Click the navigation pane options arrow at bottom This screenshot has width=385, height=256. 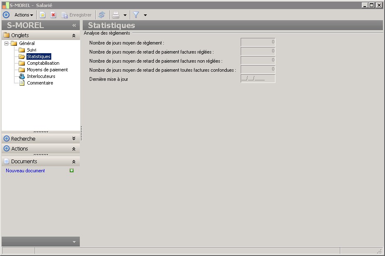click(x=74, y=242)
